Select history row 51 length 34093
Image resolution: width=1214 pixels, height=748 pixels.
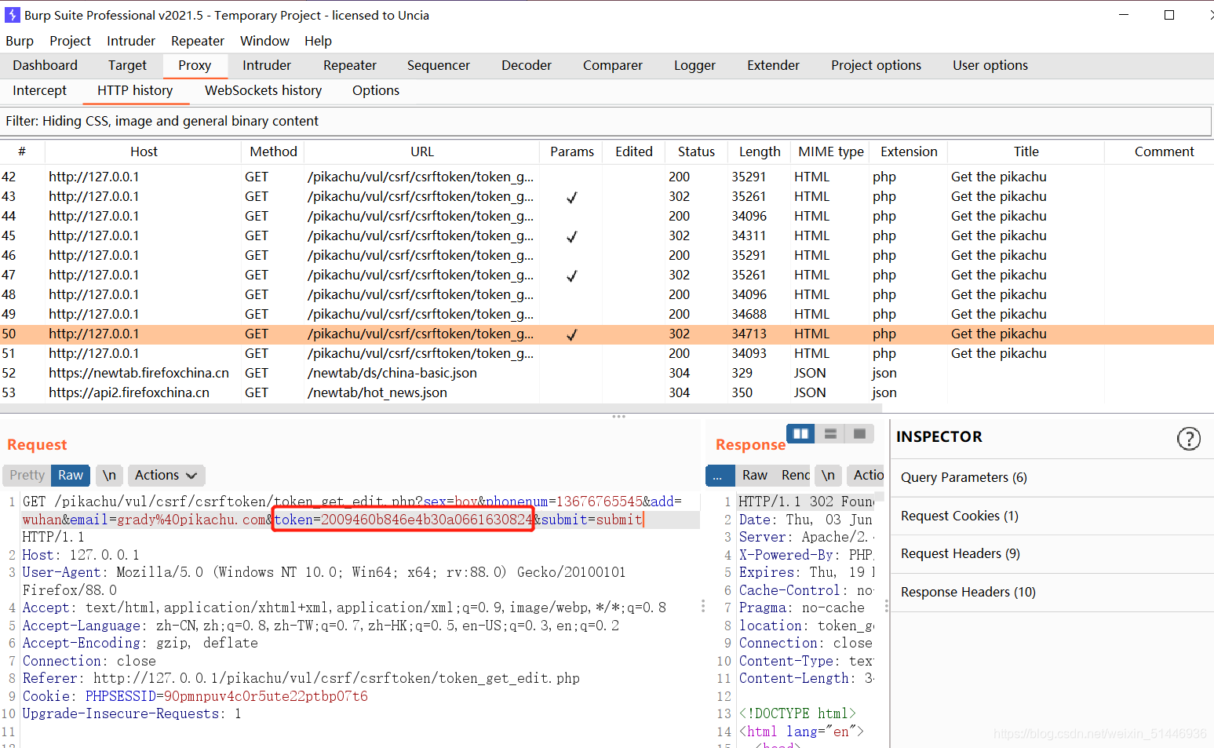tap(607, 353)
